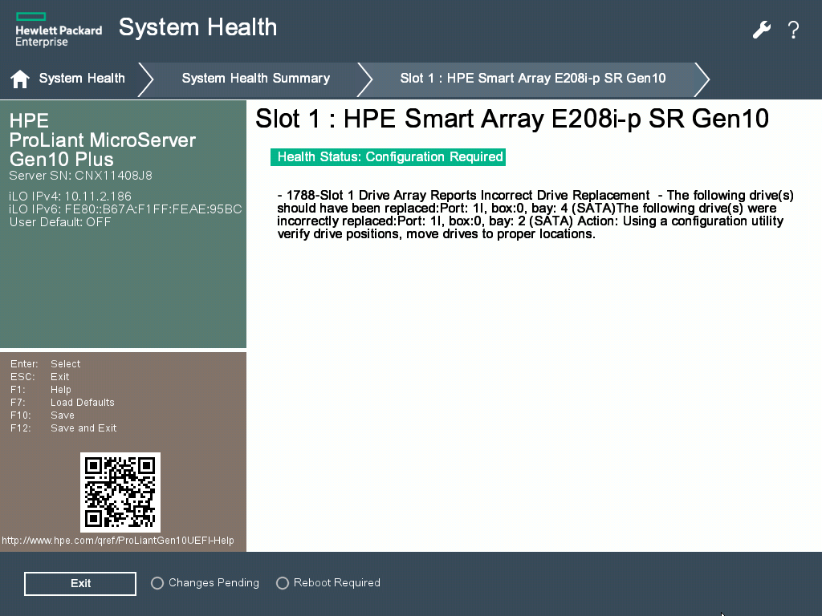Click the Hewlett Packard Enterprise logo
The image size is (822, 616).
pos(58,30)
